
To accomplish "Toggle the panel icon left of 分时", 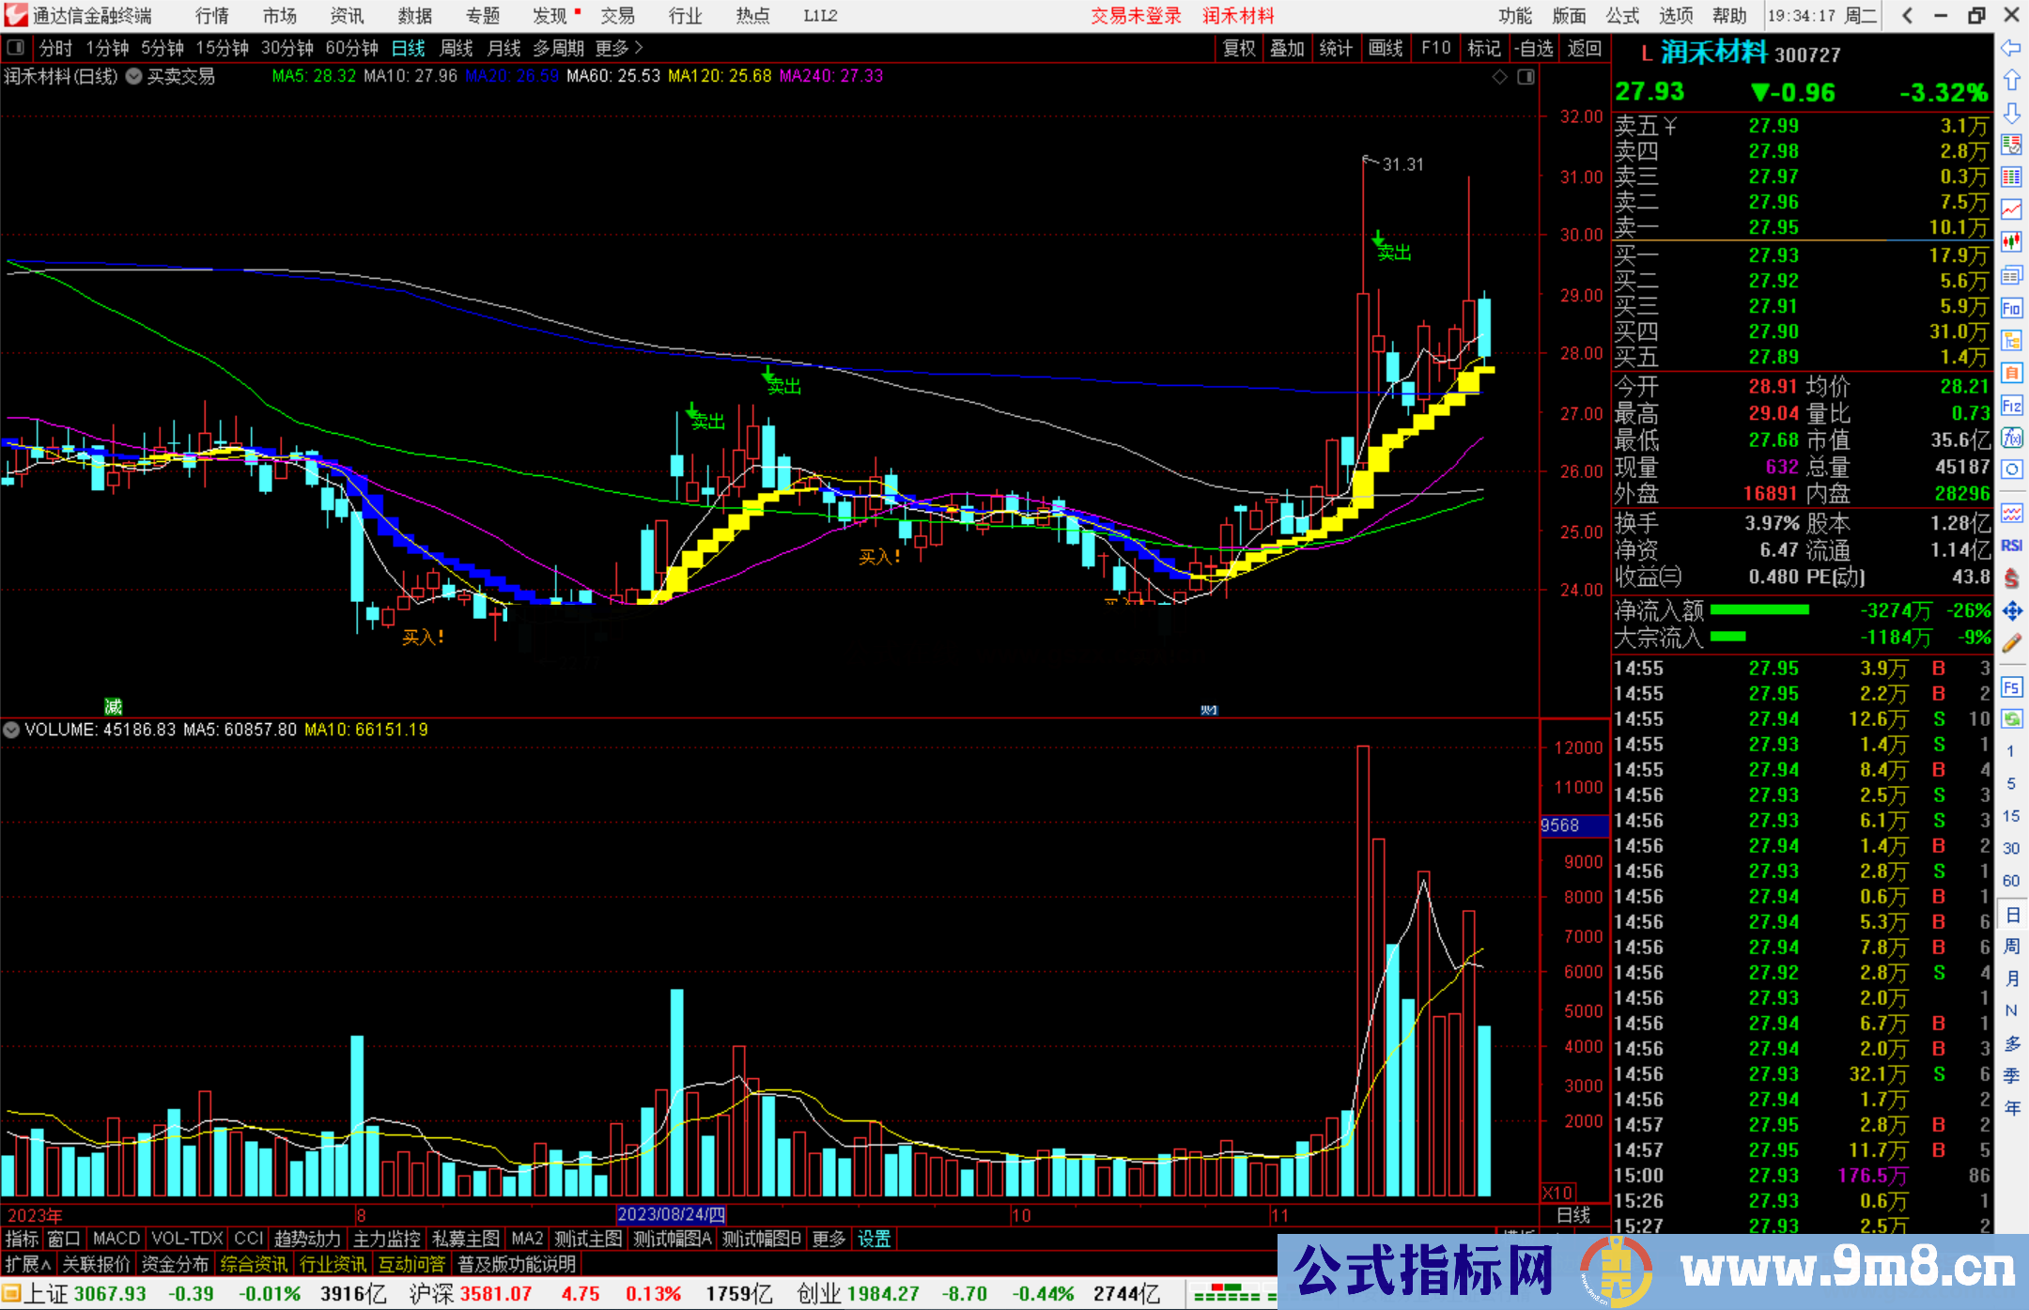I will tap(16, 47).
